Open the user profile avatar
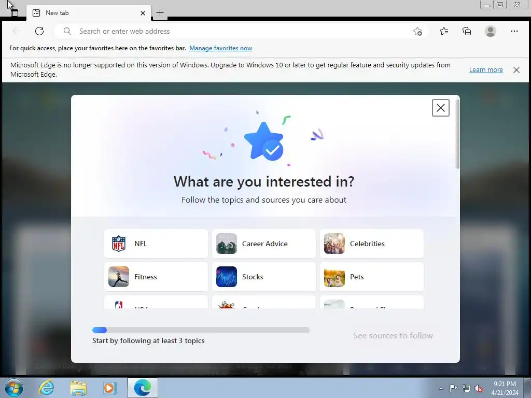The height and width of the screenshot is (398, 531). tap(490, 31)
